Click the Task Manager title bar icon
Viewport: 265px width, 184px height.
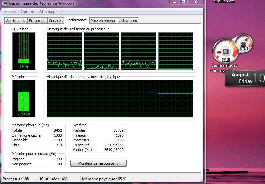point(5,3)
